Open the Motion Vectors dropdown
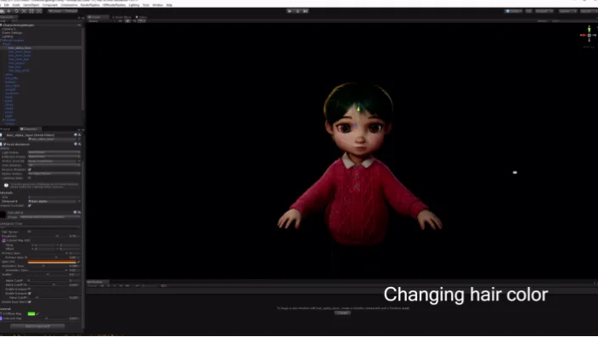The width and height of the screenshot is (598, 337). 54,174
